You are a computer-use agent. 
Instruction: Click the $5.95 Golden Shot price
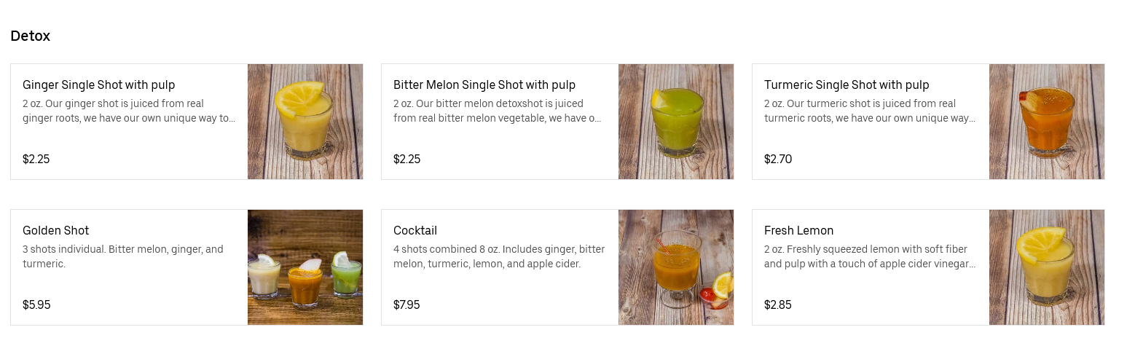[x=36, y=305]
